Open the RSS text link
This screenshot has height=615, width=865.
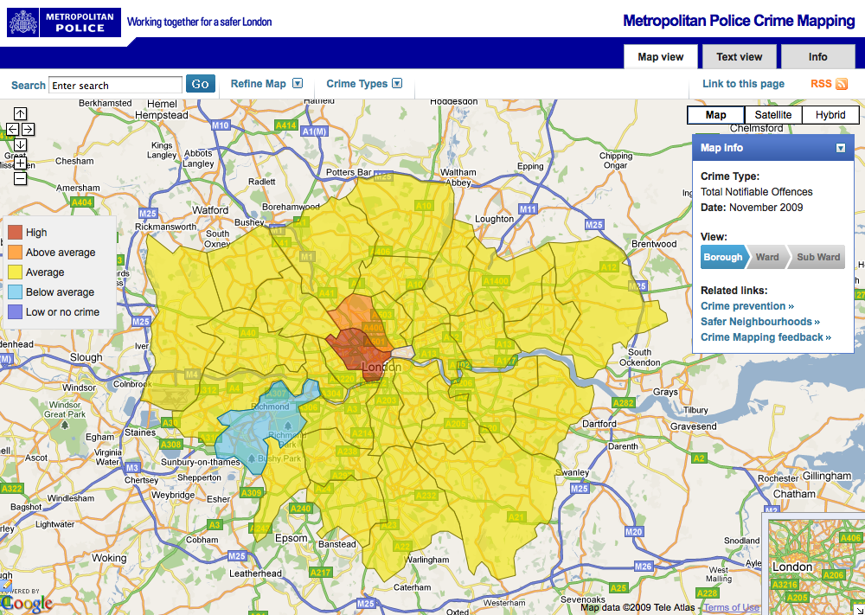[821, 84]
